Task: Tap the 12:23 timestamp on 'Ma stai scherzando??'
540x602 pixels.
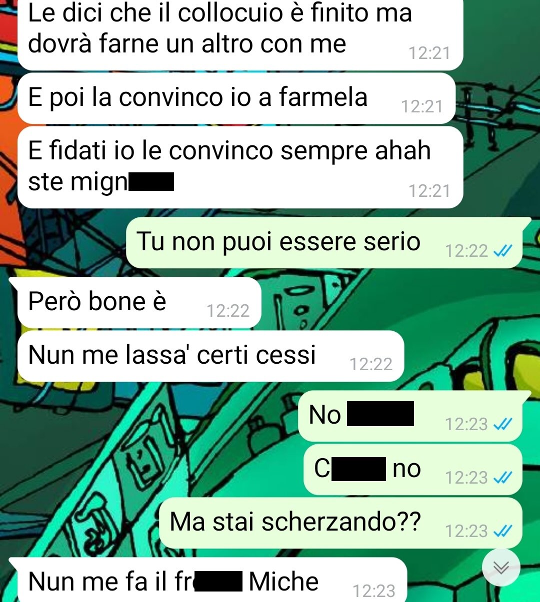Action: 466,531
